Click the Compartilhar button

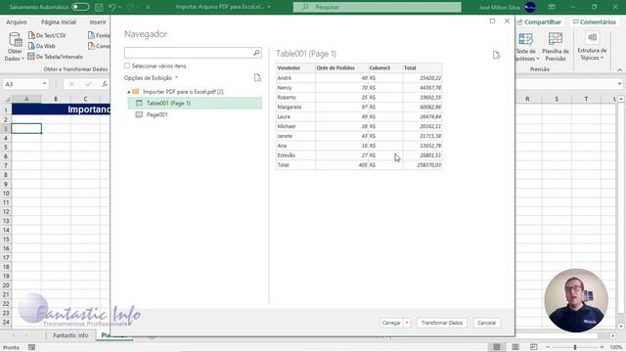tap(539, 22)
